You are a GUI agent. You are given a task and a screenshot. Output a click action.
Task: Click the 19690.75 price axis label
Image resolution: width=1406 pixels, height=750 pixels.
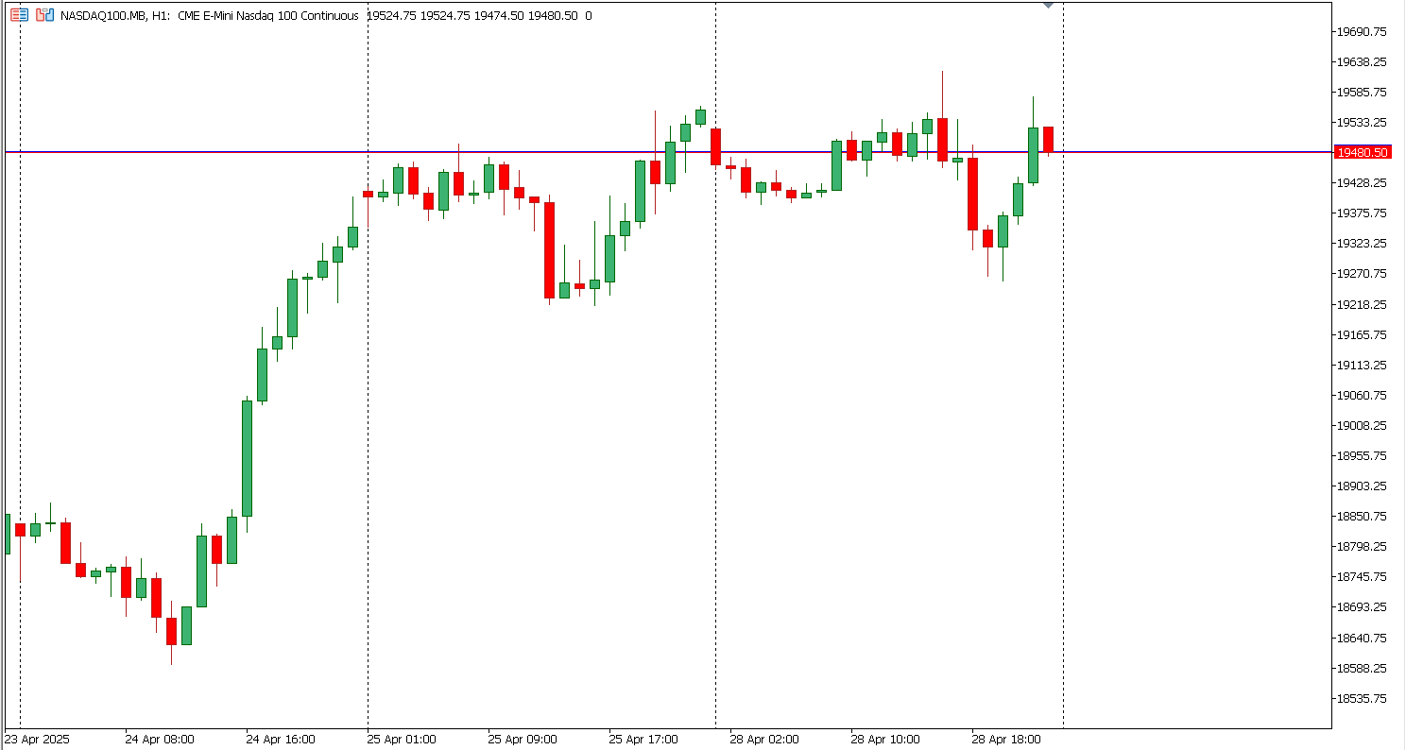point(1362,31)
